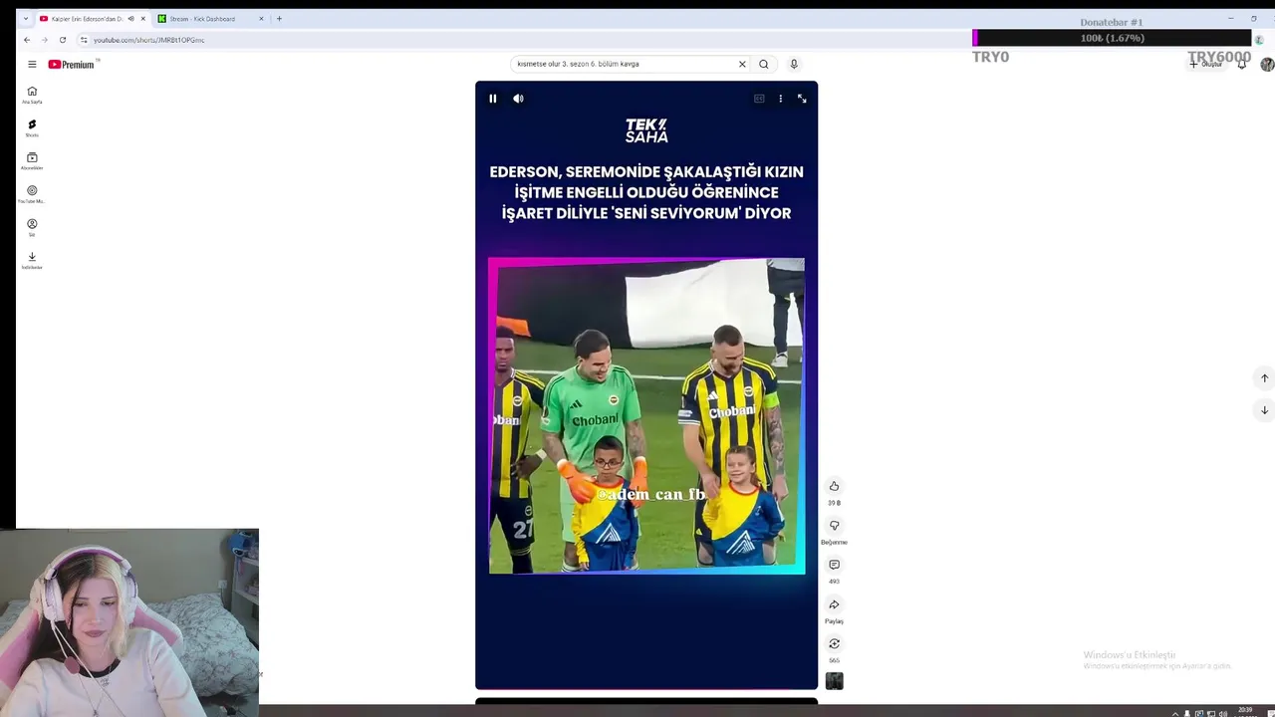This screenshot has width=1275, height=717.
Task: Open system volume from taskbar tray
Action: click(x=1223, y=713)
